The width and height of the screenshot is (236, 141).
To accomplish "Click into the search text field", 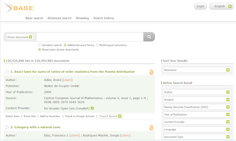I will [90, 37].
